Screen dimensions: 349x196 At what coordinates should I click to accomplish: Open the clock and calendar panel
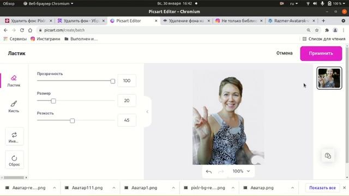[174, 4]
